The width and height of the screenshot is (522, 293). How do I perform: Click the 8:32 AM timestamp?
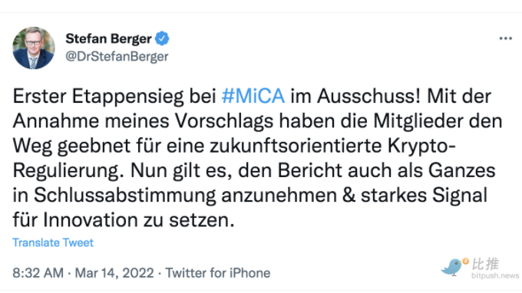point(38,273)
